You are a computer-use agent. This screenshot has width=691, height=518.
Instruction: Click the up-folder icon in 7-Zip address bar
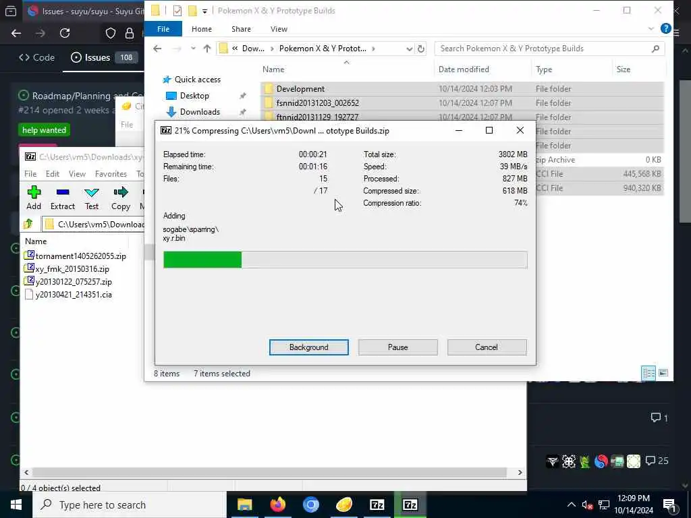point(28,224)
